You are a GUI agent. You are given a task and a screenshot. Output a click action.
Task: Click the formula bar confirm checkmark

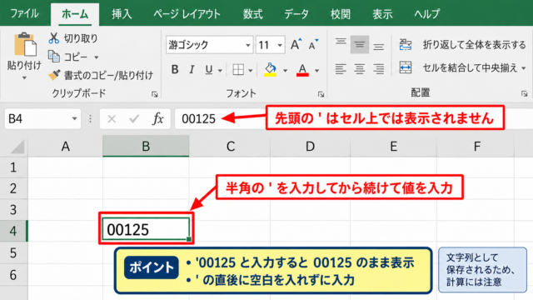point(134,118)
